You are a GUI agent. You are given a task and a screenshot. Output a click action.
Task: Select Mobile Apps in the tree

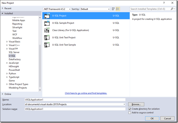[19, 20]
